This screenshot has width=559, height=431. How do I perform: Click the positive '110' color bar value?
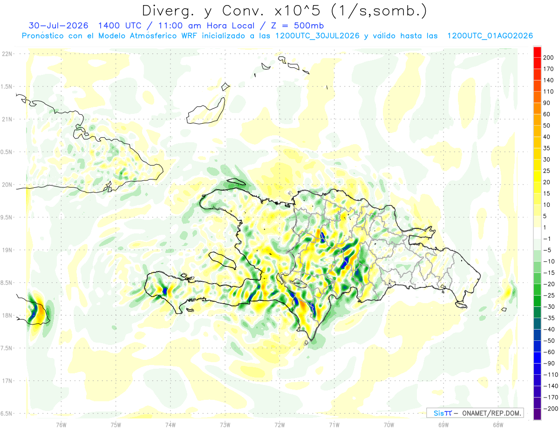tap(549, 92)
